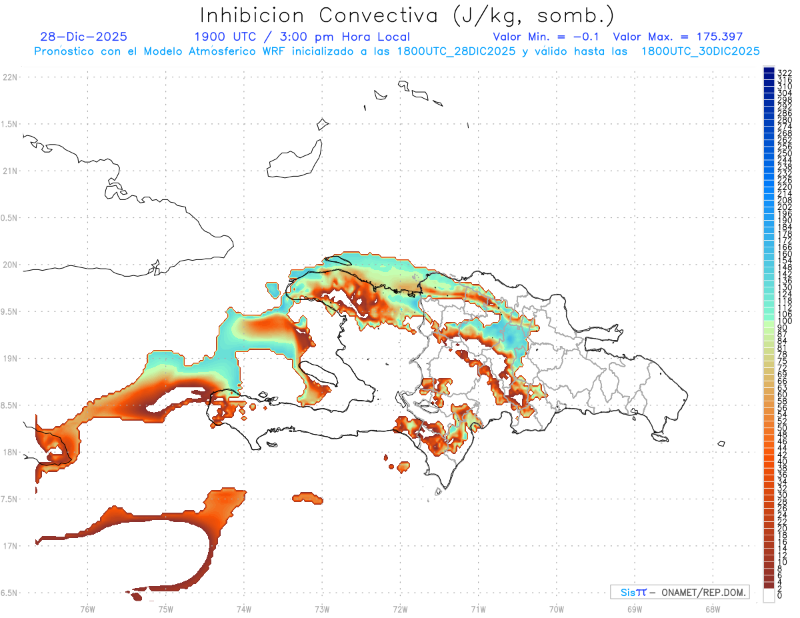Click the '322' colorbar value
The image size is (800, 618).
[x=784, y=73]
